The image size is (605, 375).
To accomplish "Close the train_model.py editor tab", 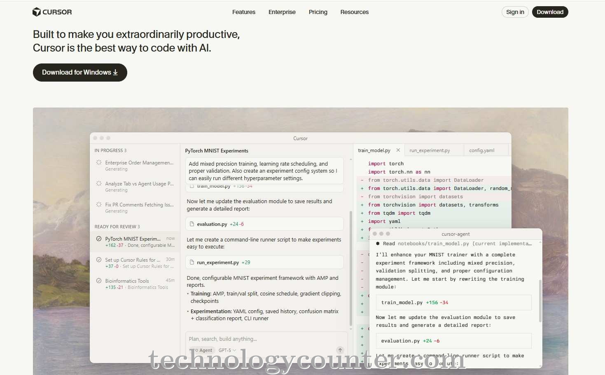I will pyautogui.click(x=398, y=150).
